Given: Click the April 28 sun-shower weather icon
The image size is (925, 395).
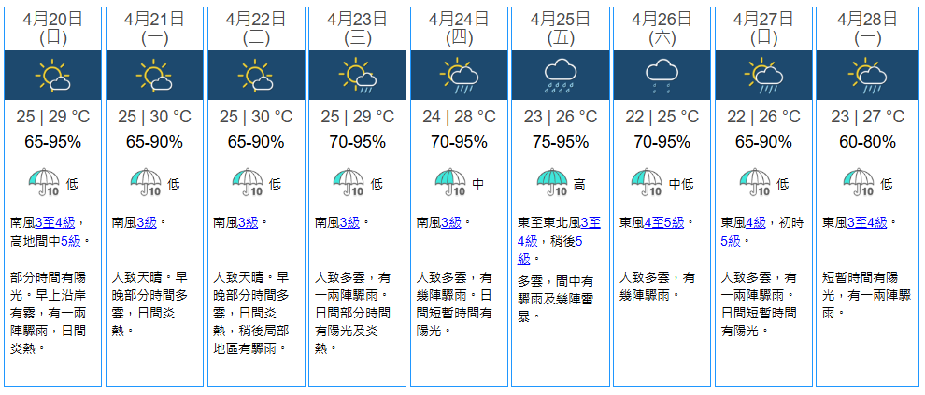Looking at the screenshot, I should tap(866, 76).
